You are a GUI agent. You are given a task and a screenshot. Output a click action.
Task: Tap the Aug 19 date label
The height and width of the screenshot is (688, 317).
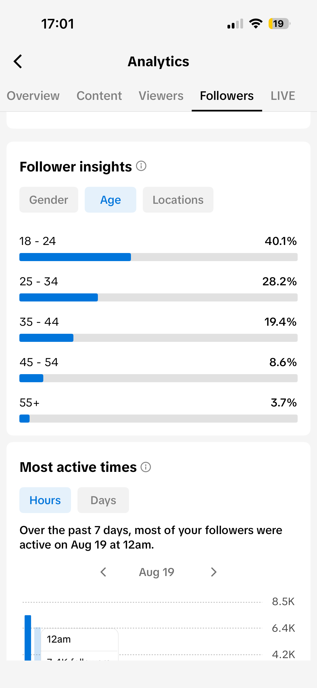click(157, 572)
